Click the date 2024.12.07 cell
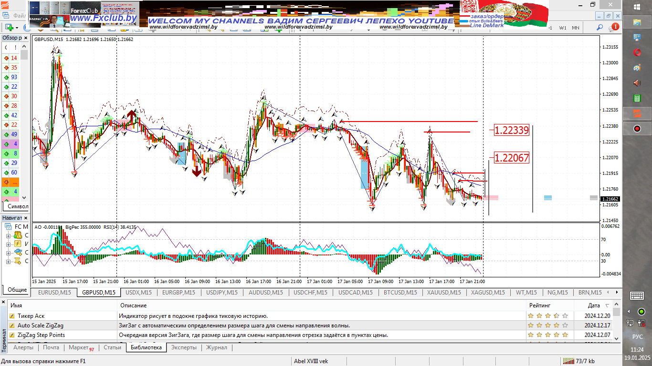This screenshot has width=652, height=366. 598,335
